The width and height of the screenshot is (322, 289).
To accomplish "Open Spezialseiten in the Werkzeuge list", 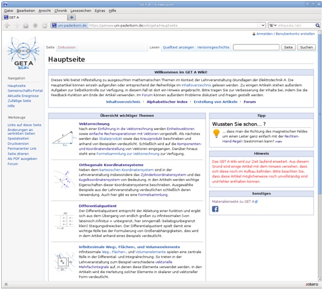I will pos(18,138).
